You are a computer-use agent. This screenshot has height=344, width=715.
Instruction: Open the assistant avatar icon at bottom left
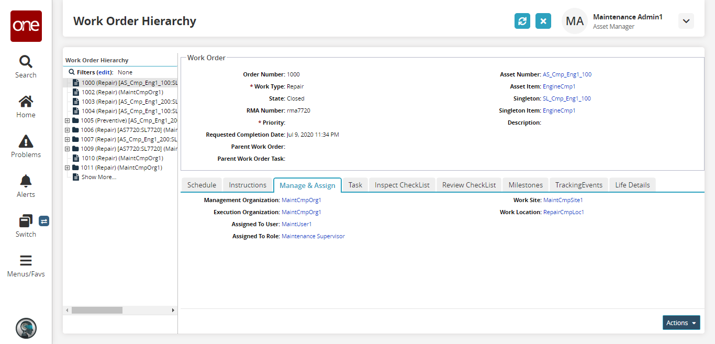(x=26, y=328)
